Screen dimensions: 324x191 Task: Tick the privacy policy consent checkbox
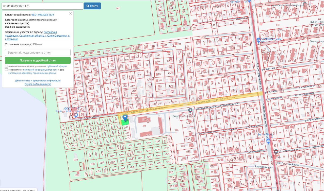(6, 70)
